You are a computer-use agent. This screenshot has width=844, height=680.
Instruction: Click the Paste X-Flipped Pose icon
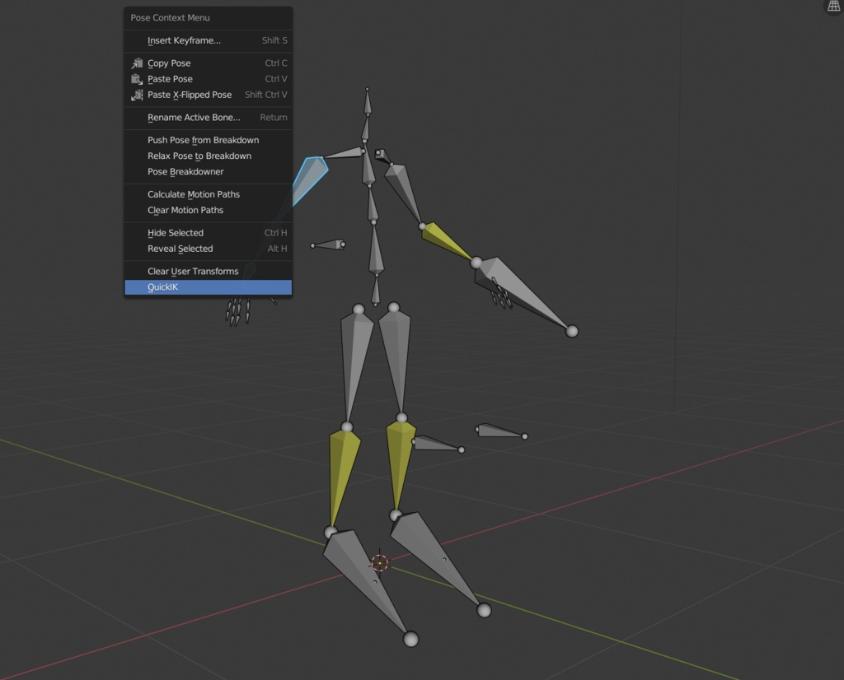click(x=137, y=95)
